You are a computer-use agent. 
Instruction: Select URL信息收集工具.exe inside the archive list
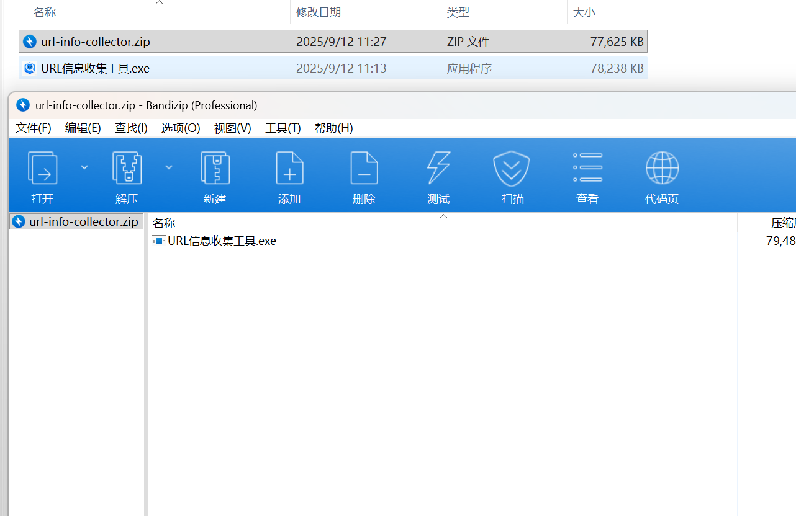222,241
